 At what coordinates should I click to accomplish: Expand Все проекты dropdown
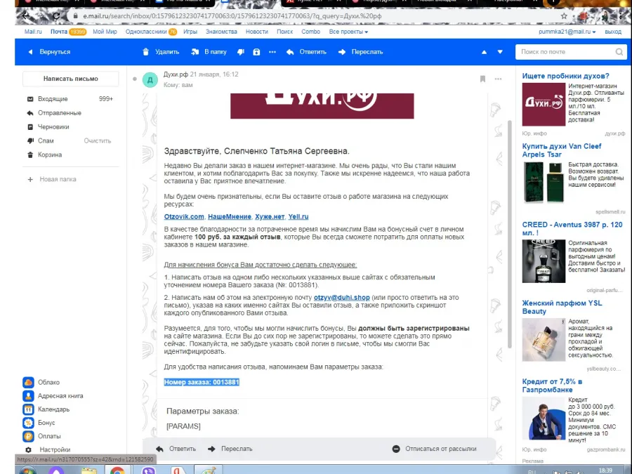[348, 32]
